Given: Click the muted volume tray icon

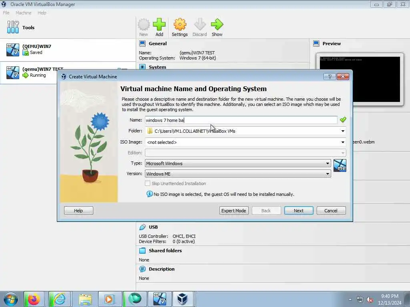Looking at the screenshot, I should point(370,300).
